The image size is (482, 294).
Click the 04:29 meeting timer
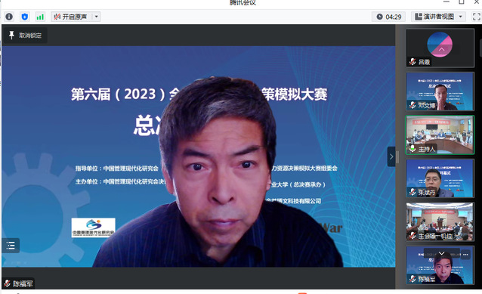389,17
